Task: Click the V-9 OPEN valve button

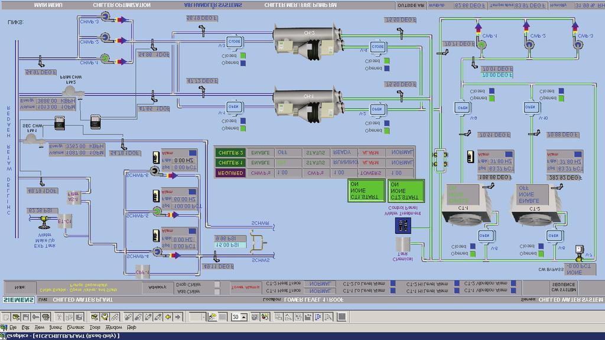Action: [x=462, y=107]
